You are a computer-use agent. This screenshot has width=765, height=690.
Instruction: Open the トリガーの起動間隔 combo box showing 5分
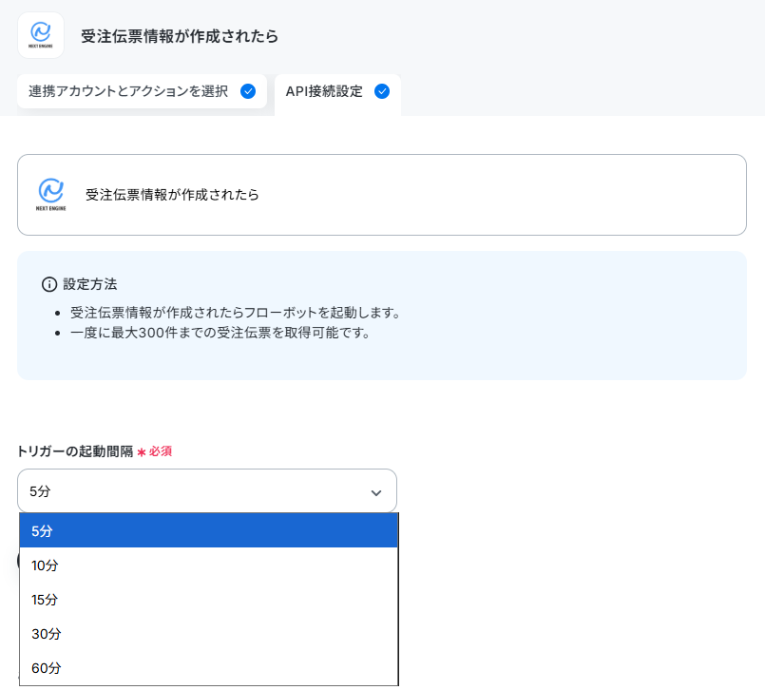pos(207,491)
